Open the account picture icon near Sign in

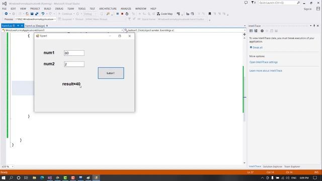point(318,9)
